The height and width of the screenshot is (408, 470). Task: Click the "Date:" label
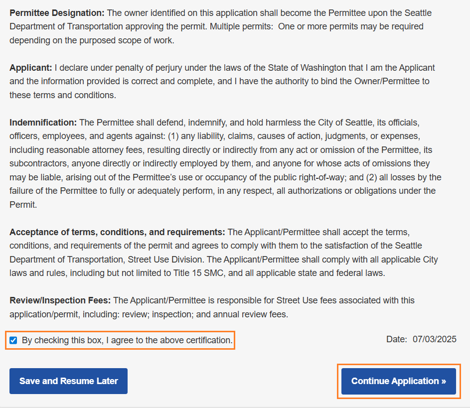397,339
